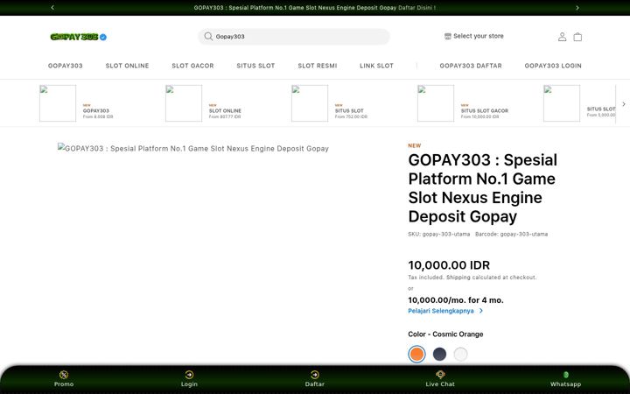630x394 pixels.
Task: Click the SLOT ONLINE carousel thumbnail image
Action: click(184, 103)
